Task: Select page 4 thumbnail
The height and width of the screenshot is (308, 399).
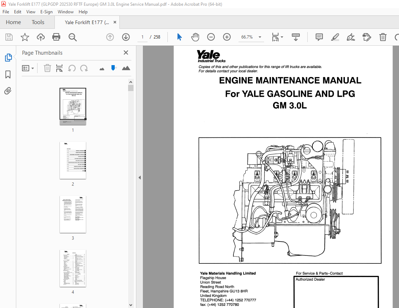Action: click(x=73, y=268)
